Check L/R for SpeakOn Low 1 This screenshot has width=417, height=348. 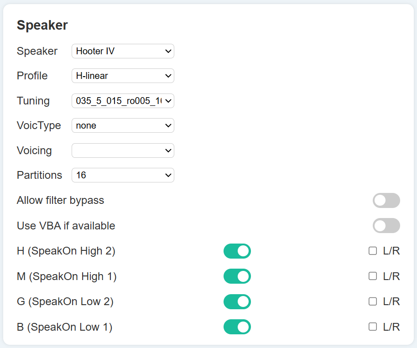click(373, 327)
